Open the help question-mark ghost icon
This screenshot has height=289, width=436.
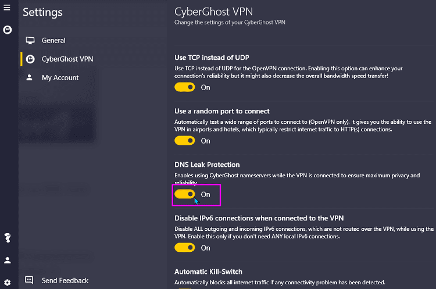[8, 238]
